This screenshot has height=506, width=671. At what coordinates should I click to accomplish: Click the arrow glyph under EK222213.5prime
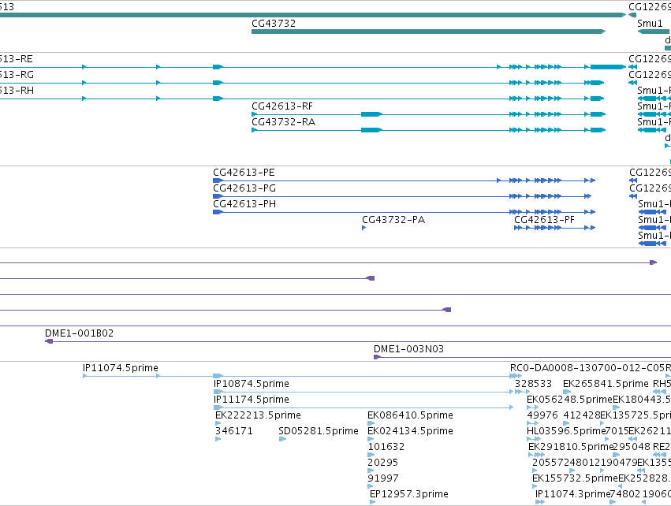click(x=218, y=423)
